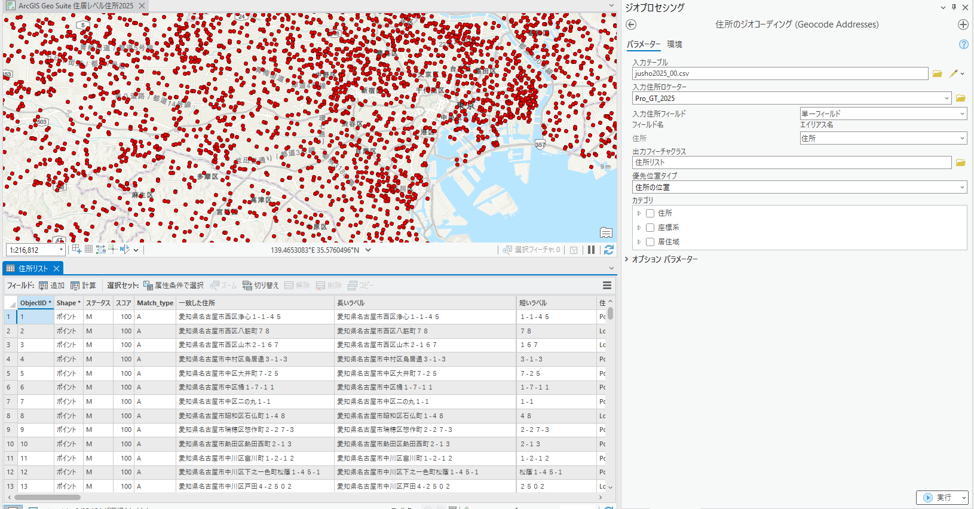Open the 優先位置タイプ dropdown
The width and height of the screenshot is (974, 509).
pos(961,188)
